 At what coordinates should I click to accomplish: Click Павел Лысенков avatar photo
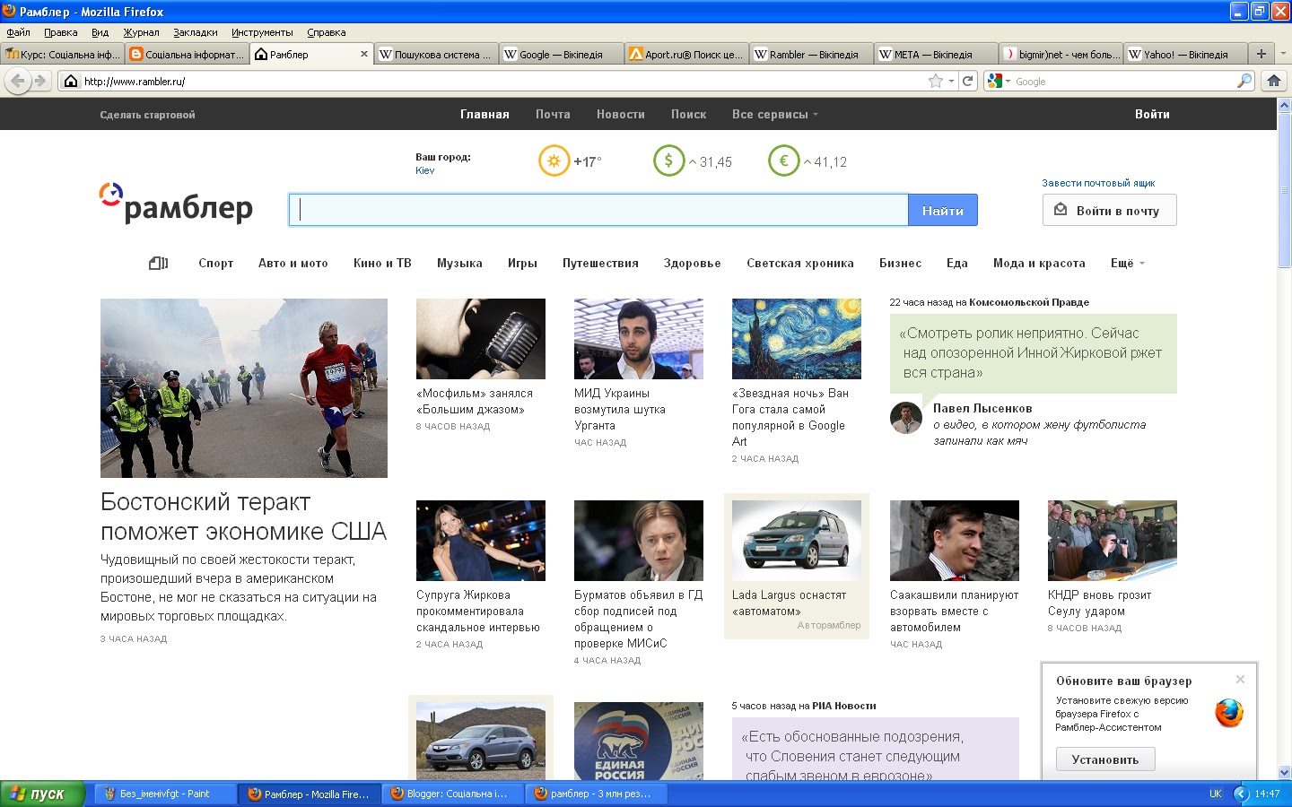pyautogui.click(x=906, y=418)
